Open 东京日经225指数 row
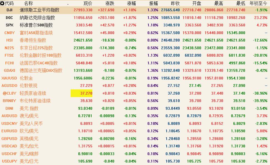This screenshot has width=270, height=165. click(x=36, y=48)
